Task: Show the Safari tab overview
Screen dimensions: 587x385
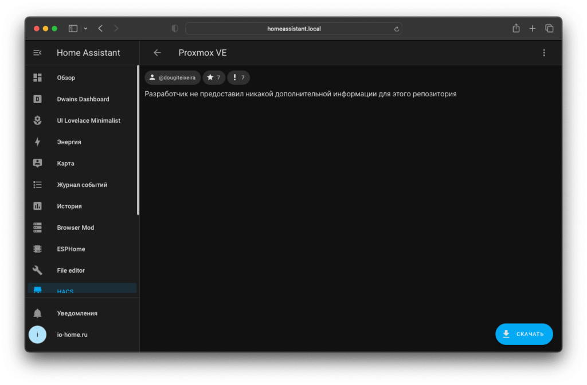Action: (x=549, y=29)
